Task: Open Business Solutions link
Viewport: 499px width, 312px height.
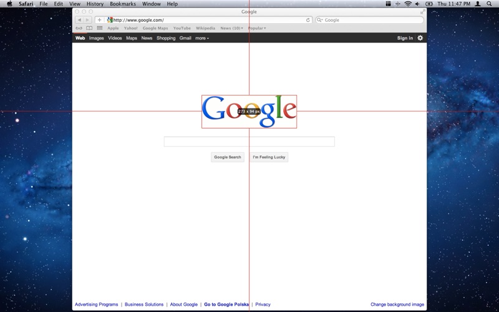Action: coord(144,305)
